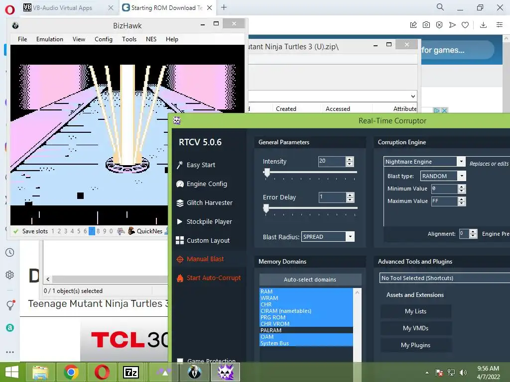Screen dimensions: 510x382
Task: Open My VMDs button
Action: click(416, 328)
